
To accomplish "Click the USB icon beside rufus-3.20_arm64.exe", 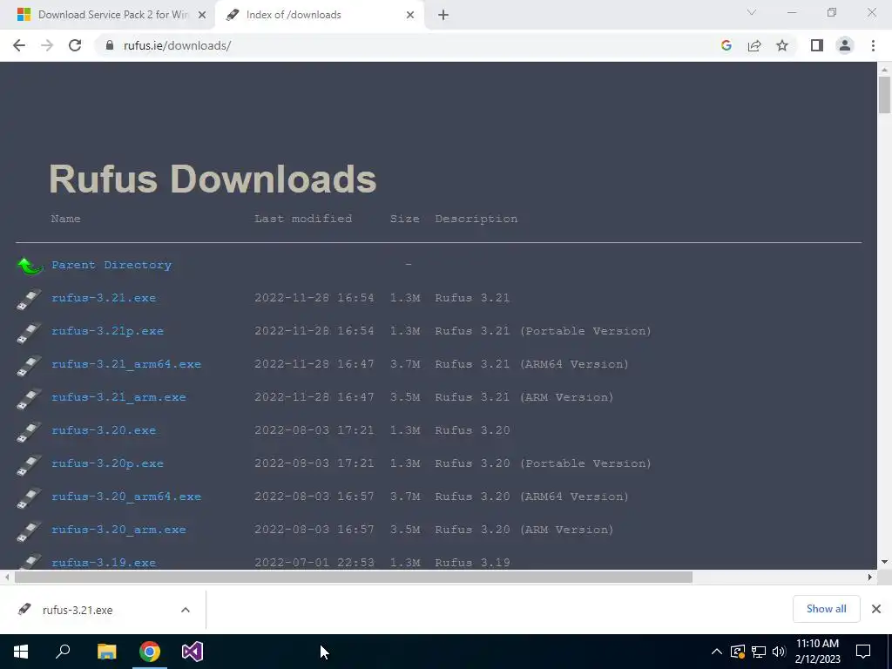I will pos(29,497).
